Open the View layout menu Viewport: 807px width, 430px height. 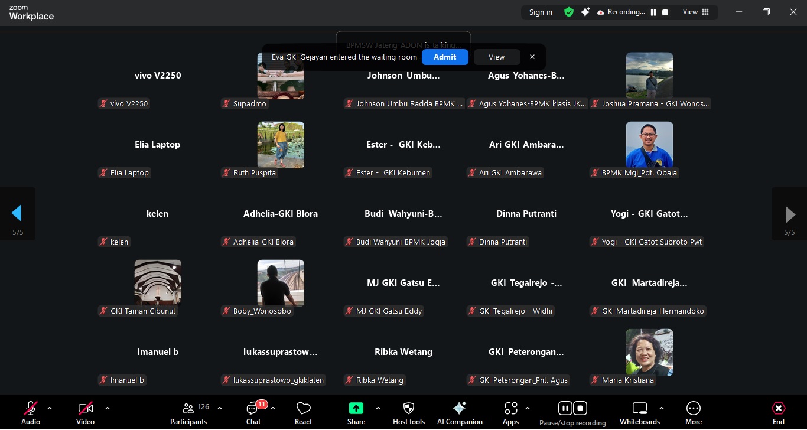696,12
